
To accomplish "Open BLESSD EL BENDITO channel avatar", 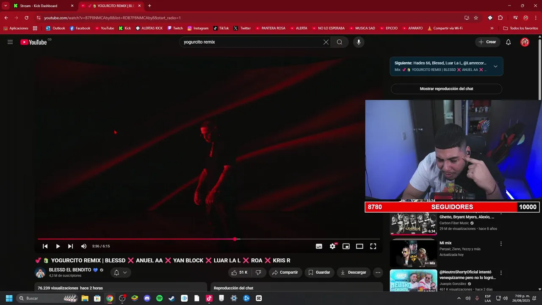I will (40, 272).
